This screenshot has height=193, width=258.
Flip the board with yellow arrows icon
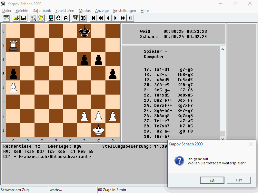point(76,18)
